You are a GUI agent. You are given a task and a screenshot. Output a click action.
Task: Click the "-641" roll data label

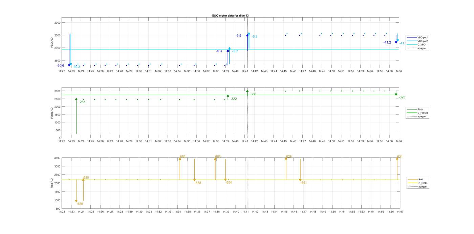coord(303,183)
